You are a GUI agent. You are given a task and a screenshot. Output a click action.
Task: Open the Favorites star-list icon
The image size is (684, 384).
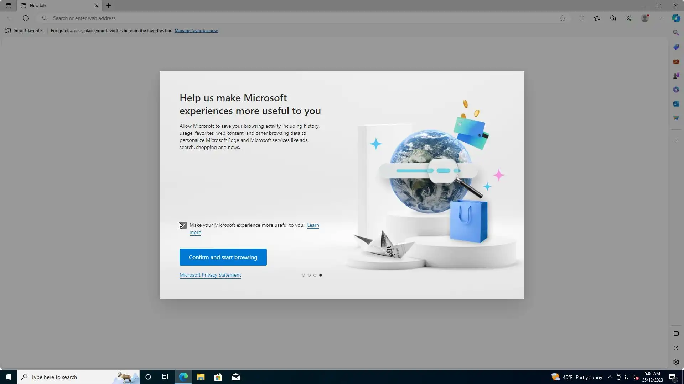point(597,18)
